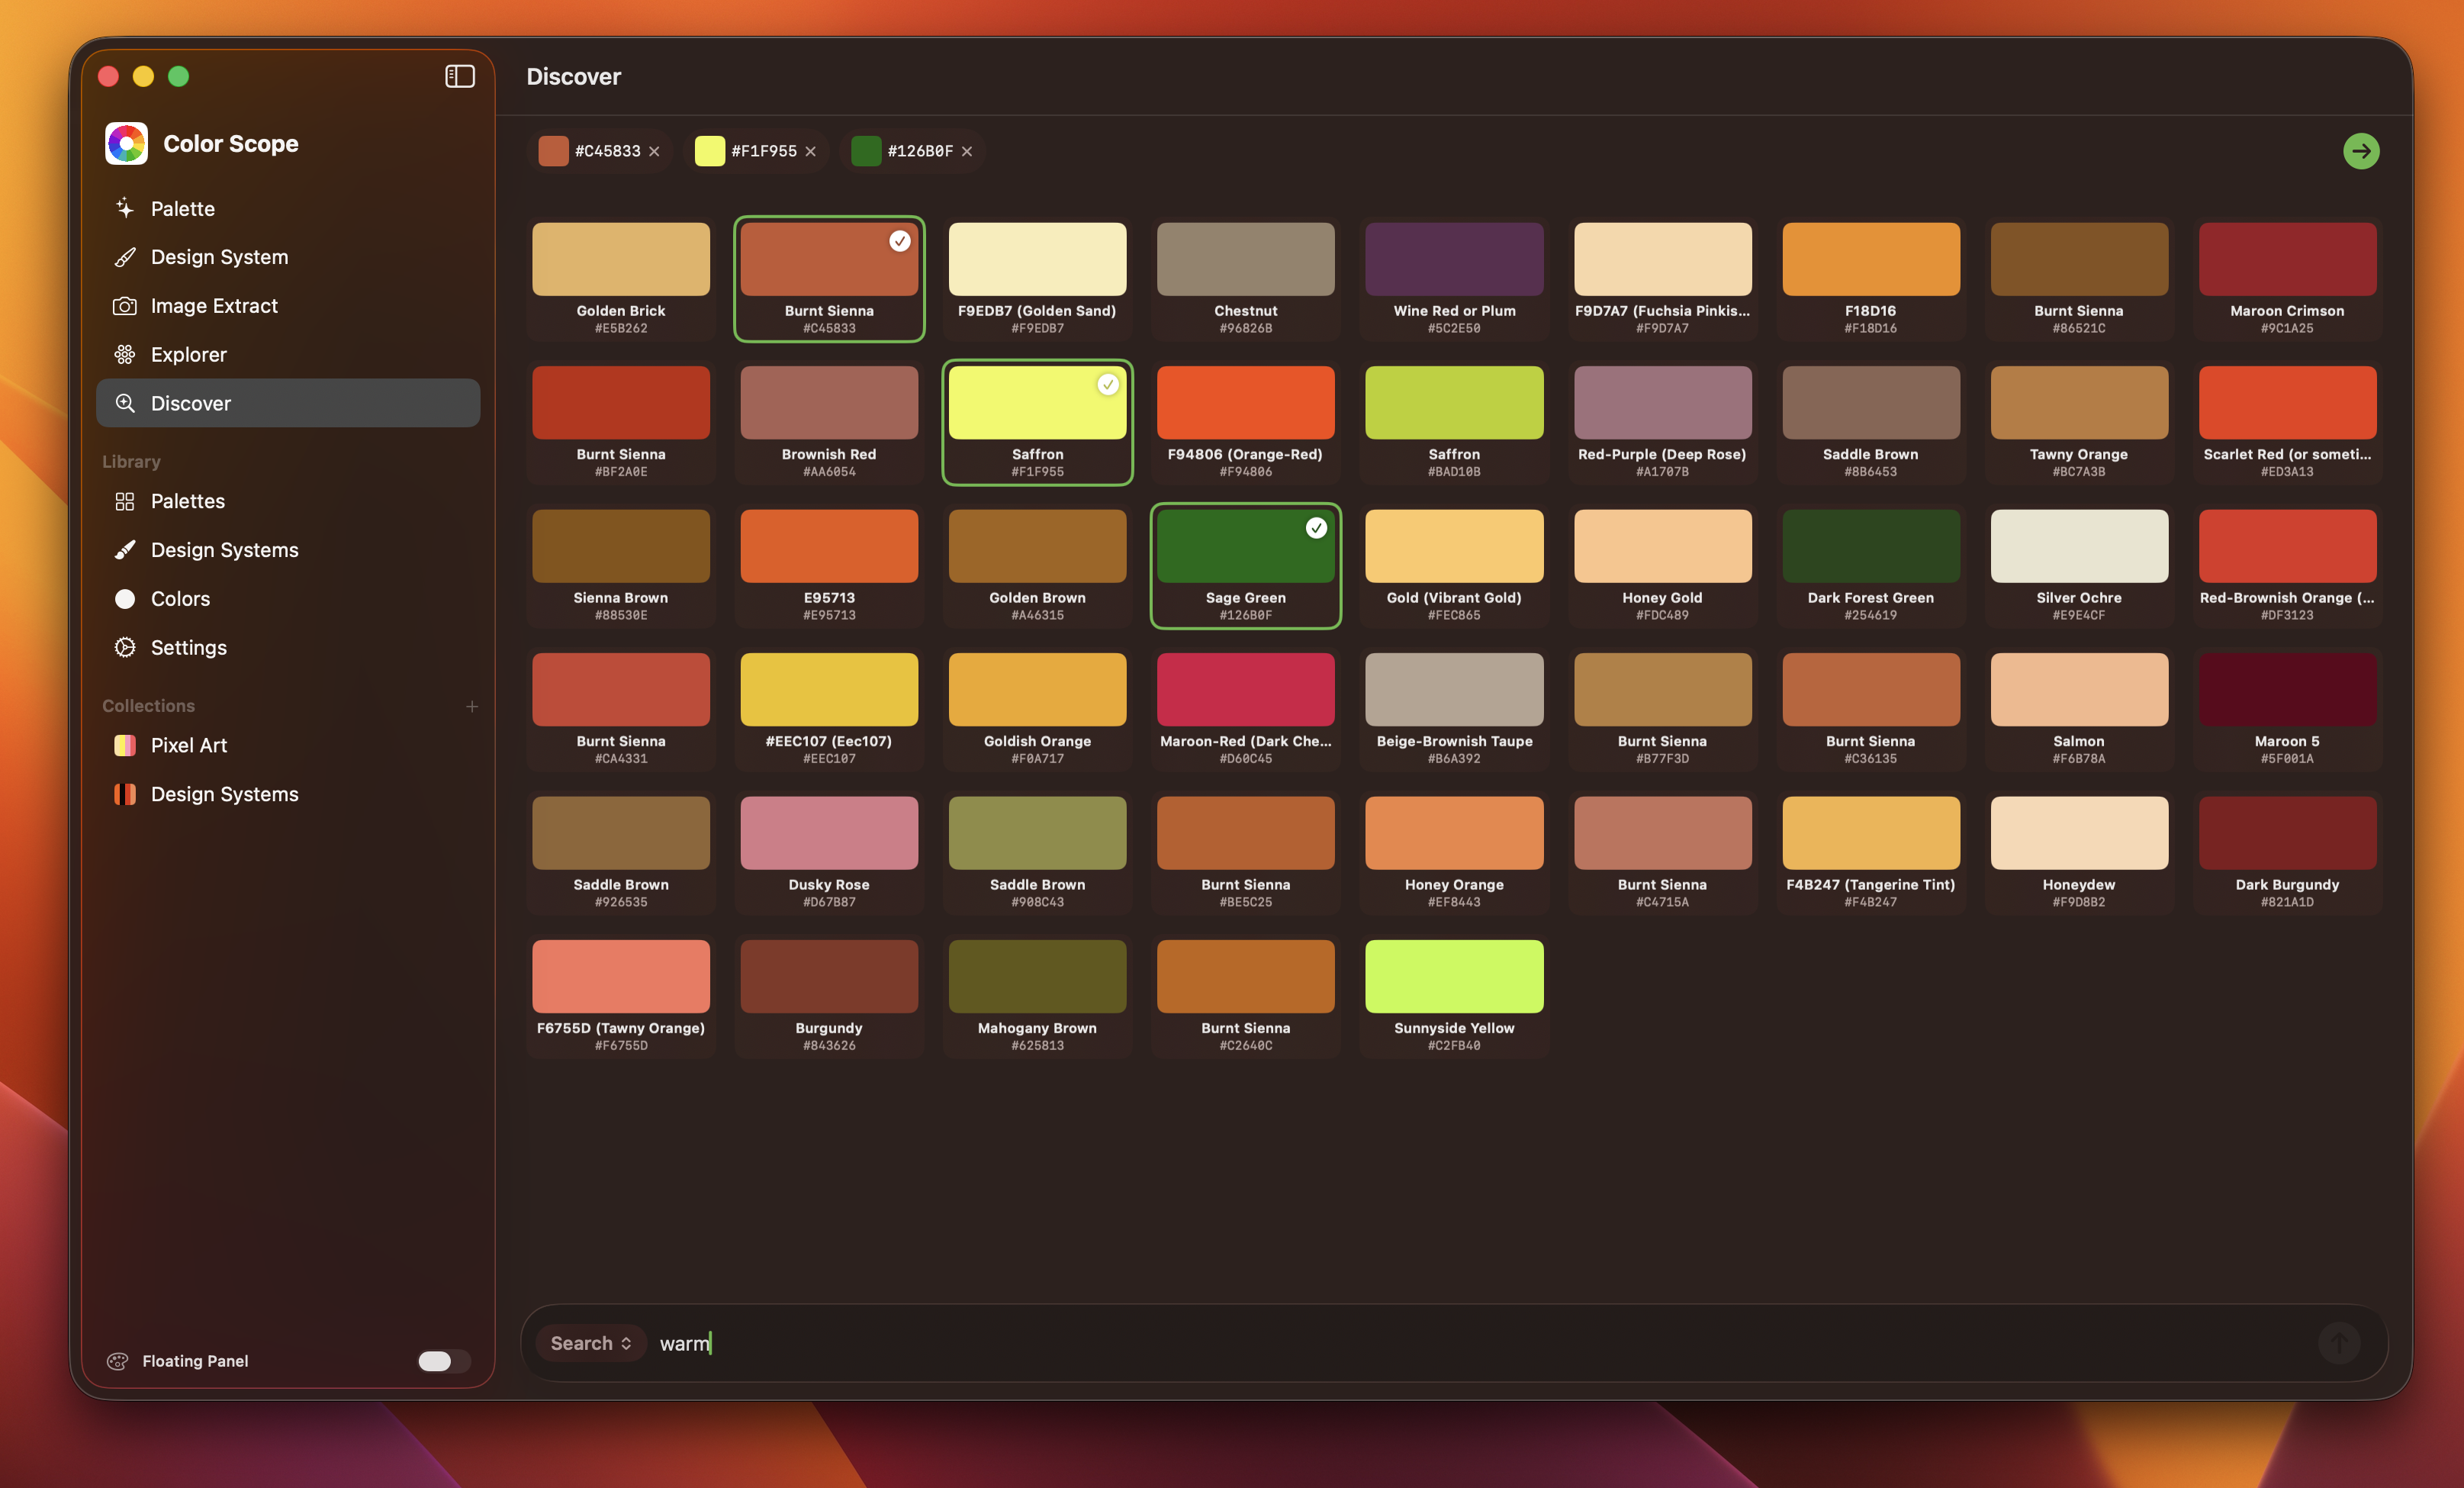Viewport: 2464px width, 1488px height.
Task: Click the warm search input field
Action: [x=685, y=1343]
